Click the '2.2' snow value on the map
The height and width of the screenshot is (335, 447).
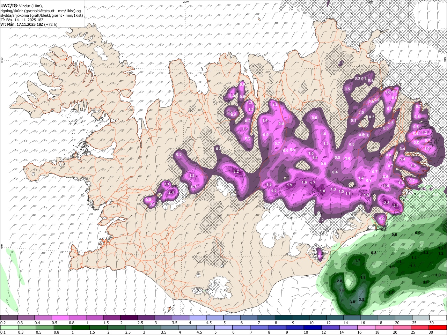236,171
